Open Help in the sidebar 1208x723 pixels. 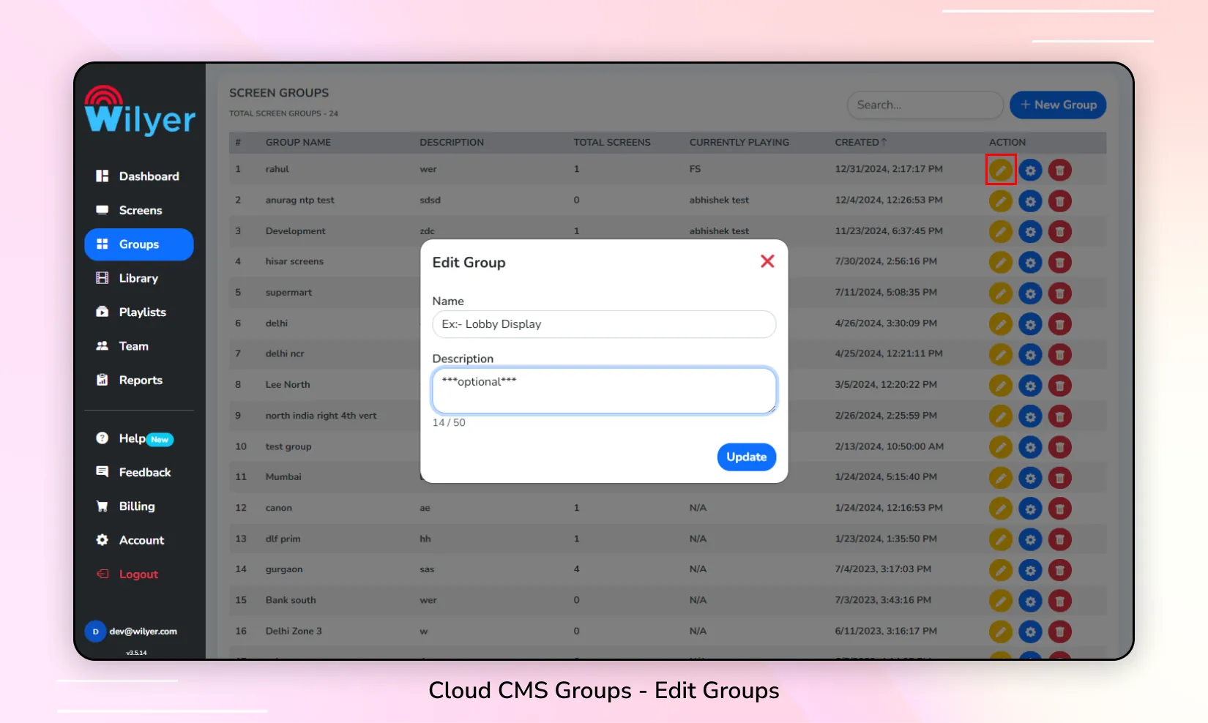[x=139, y=438]
